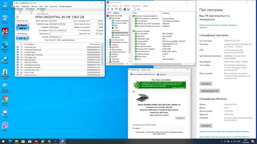Select disk D: tab in CrystalDiskInfo
Viewport: 257px width, 144px height.
click(20, 11)
